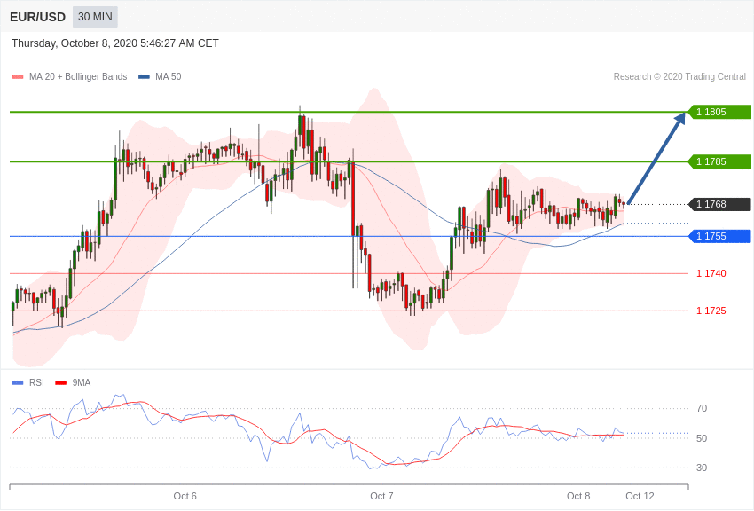Click the 1.1785 resistance price tag
Screen dimensions: 754x511
pyautogui.click(x=720, y=161)
